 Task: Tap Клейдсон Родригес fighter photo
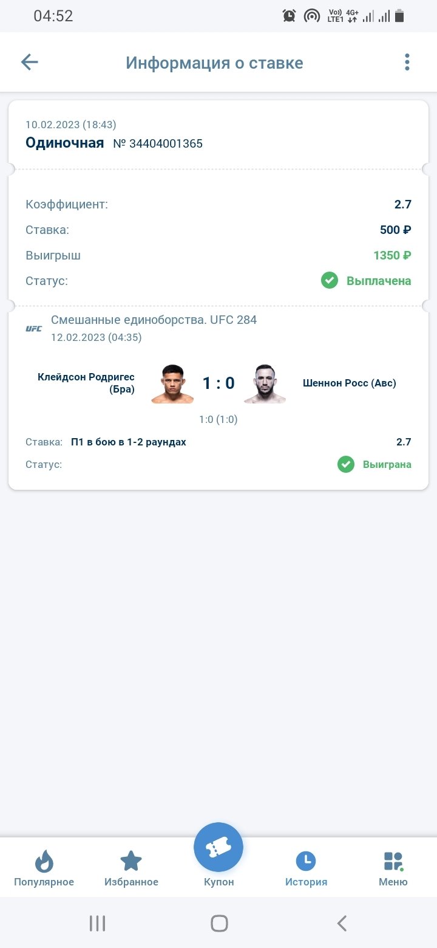point(172,383)
